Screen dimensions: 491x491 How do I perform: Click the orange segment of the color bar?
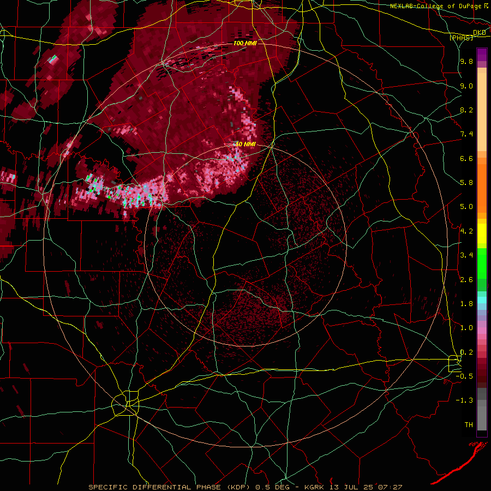pos(482,188)
